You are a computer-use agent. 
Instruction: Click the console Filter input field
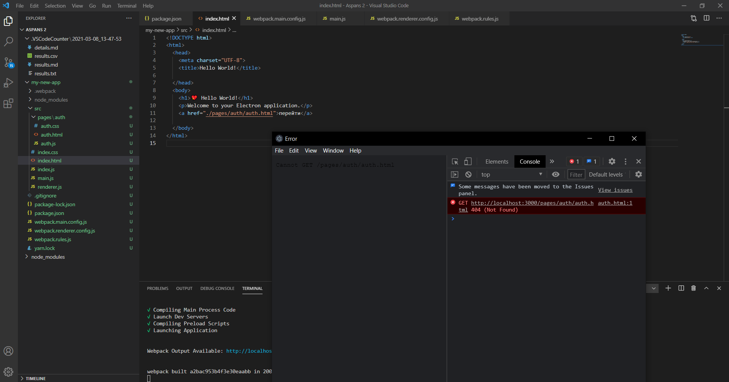[576, 175]
